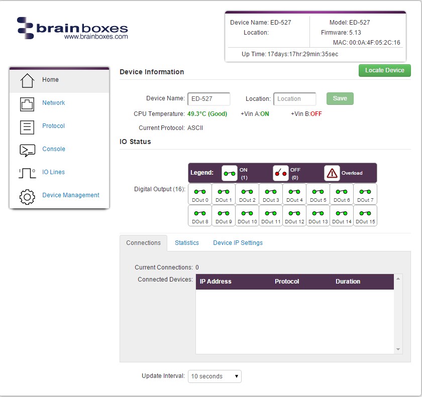Save the device name and location

[x=340, y=98]
